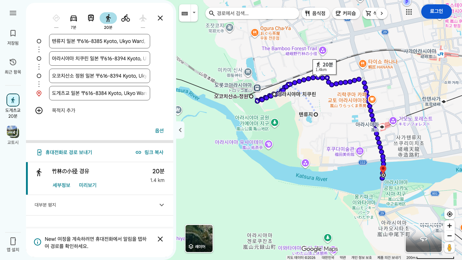Viewport: 462px width, 260px height.
Task: Open the 레이어 layers thumbnail
Action: (x=199, y=238)
